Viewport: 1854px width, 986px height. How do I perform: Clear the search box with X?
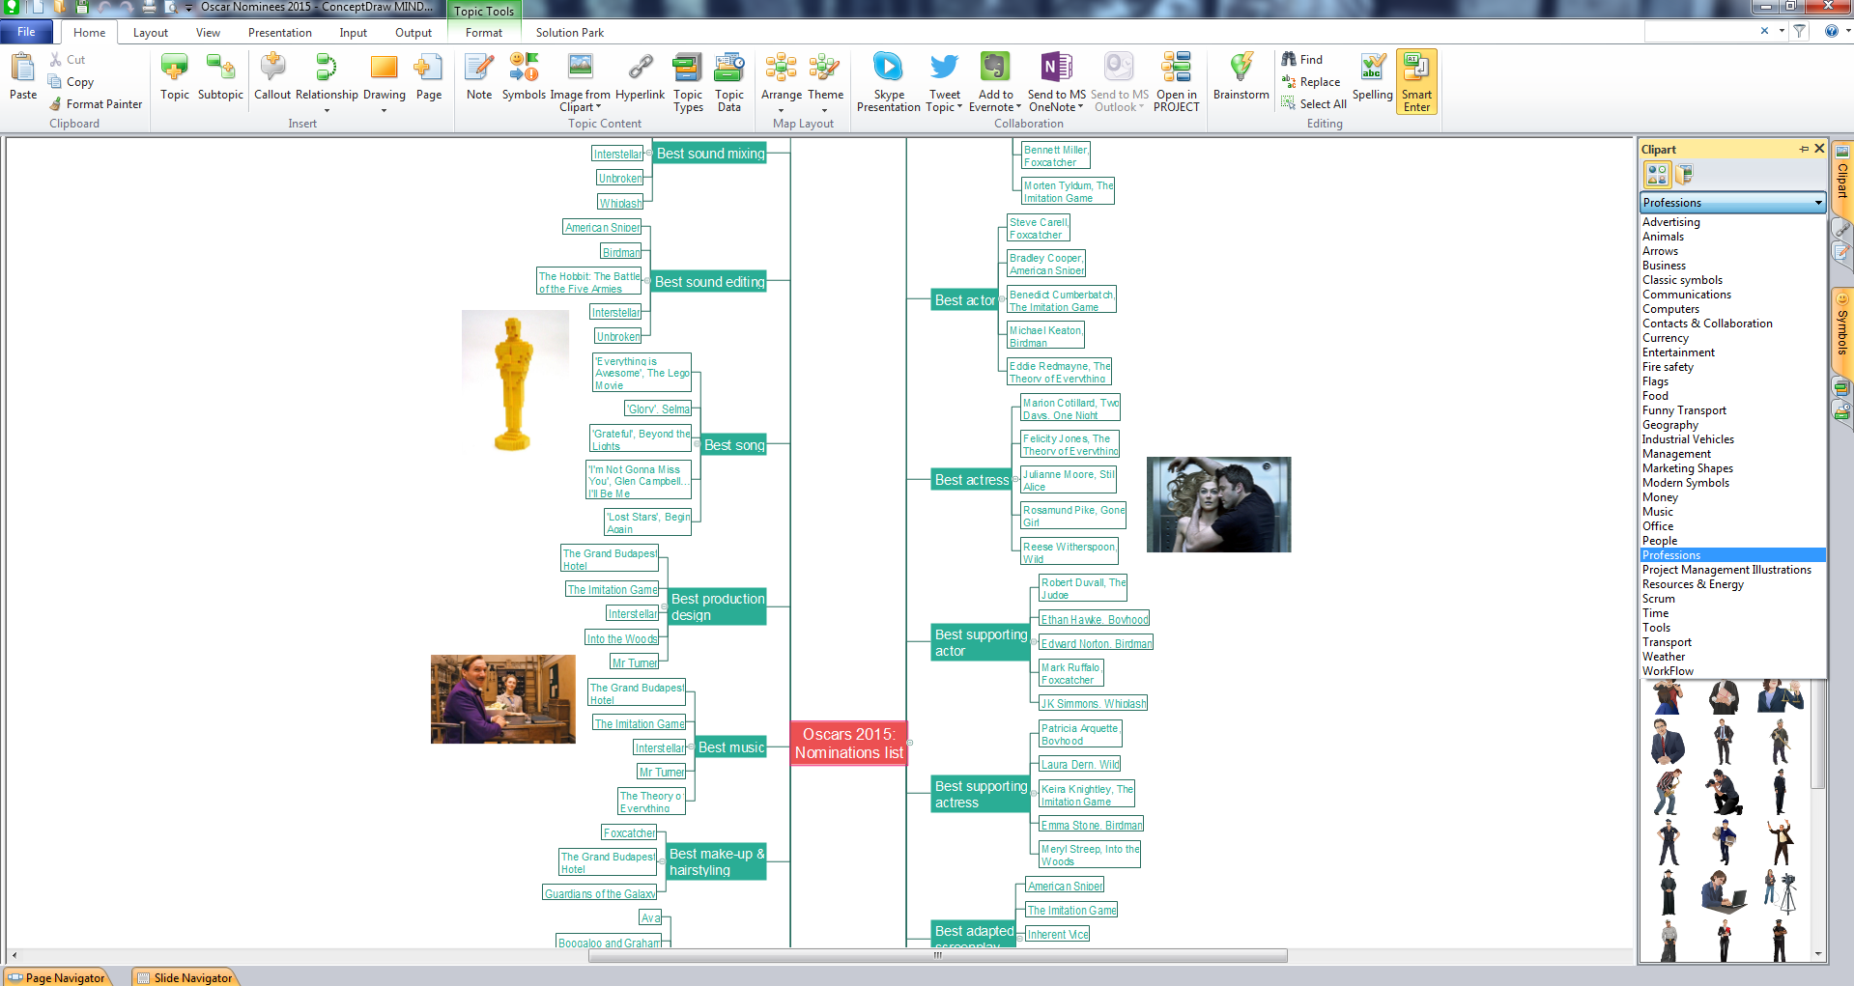click(x=1764, y=31)
